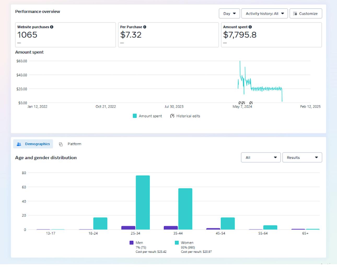The height and width of the screenshot is (277, 337).
Task: Click the $7.32 Per Purchase value
Action: tap(131, 35)
